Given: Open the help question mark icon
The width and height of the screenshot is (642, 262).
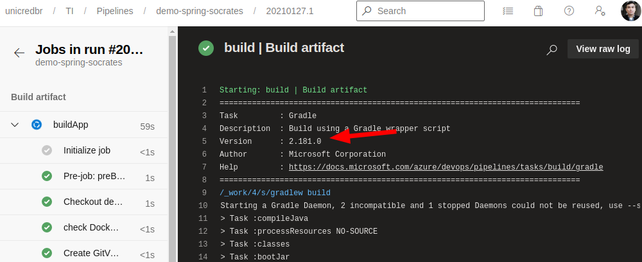Looking at the screenshot, I should click(x=569, y=11).
